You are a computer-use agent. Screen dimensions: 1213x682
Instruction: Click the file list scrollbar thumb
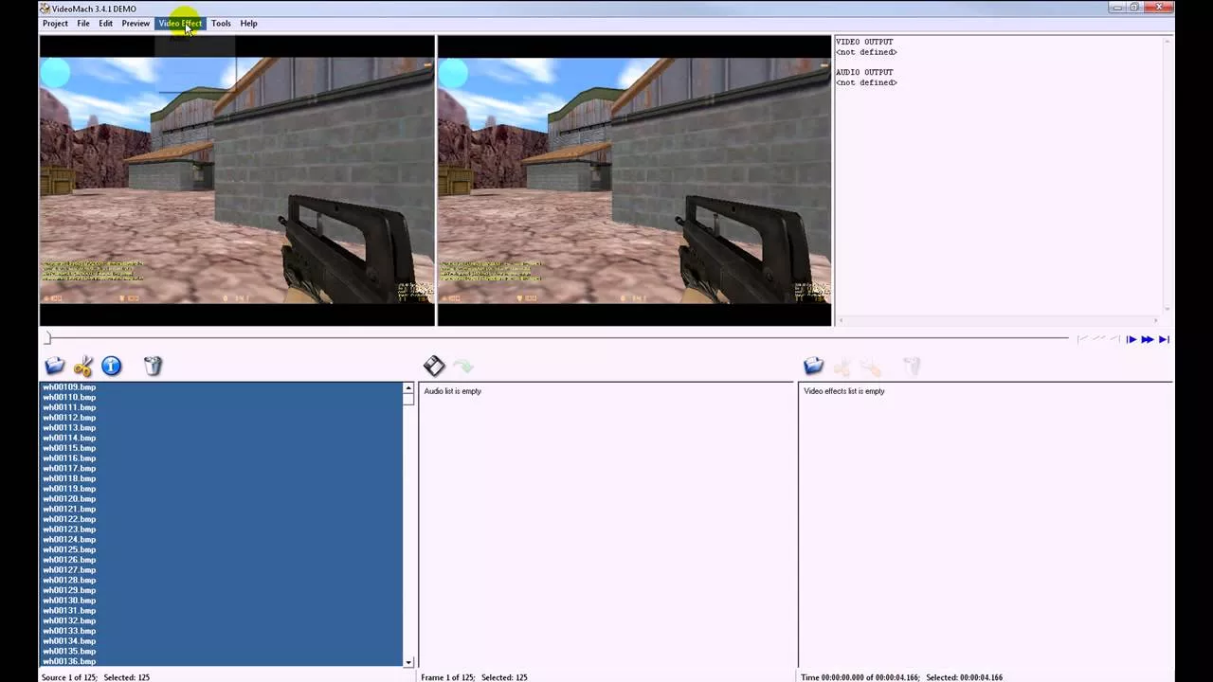point(408,399)
